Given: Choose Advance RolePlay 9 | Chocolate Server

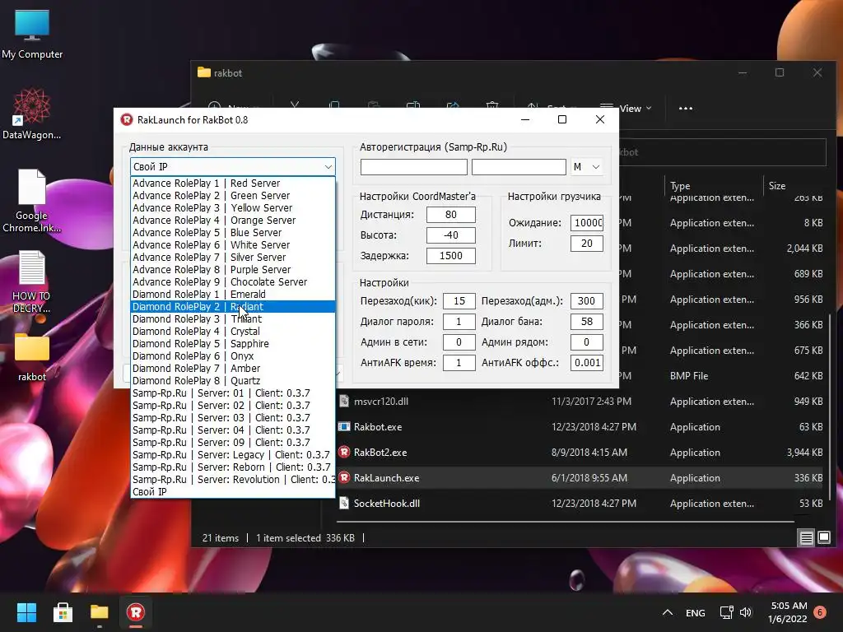Looking at the screenshot, I should point(233,282).
